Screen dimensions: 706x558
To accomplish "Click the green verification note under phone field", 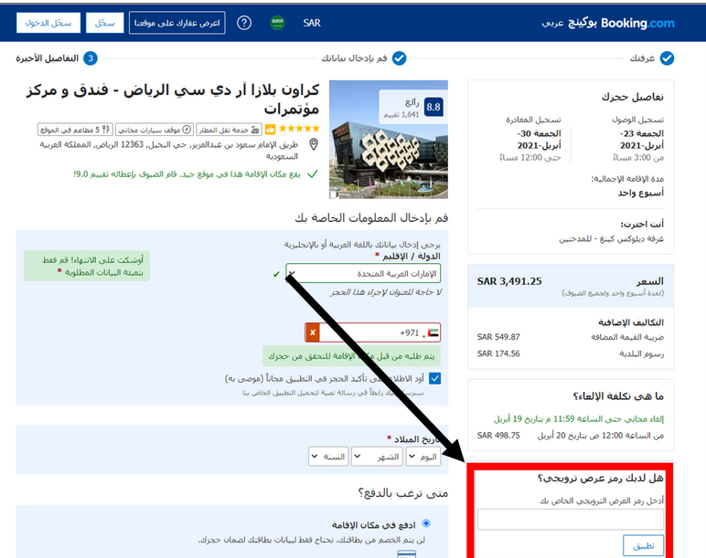I will (352, 356).
